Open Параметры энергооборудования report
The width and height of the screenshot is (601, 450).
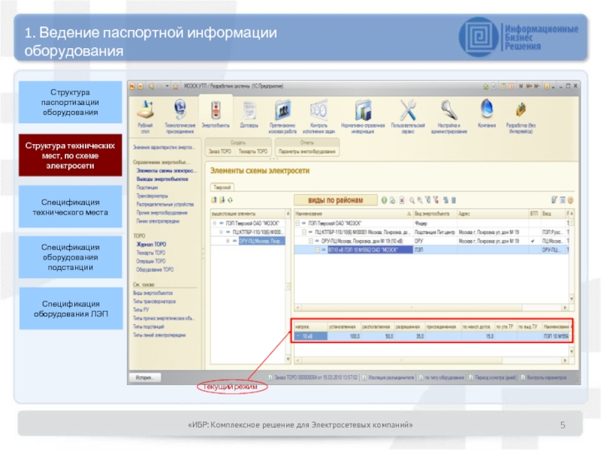(x=306, y=151)
